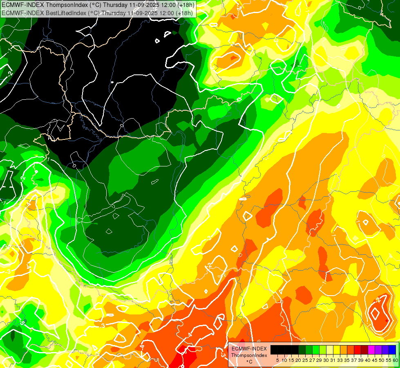Select the lime 29–30 legend swatch
Viewport: 400px width, 368px height.
click(x=323, y=350)
